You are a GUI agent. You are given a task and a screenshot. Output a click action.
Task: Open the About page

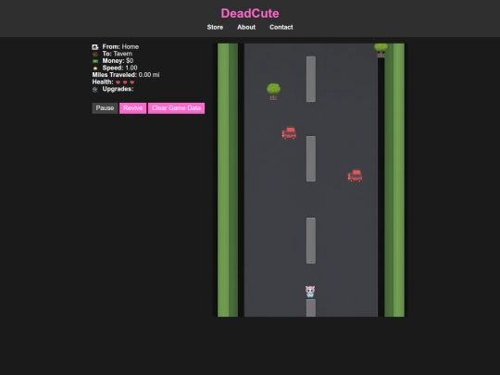pos(246,28)
